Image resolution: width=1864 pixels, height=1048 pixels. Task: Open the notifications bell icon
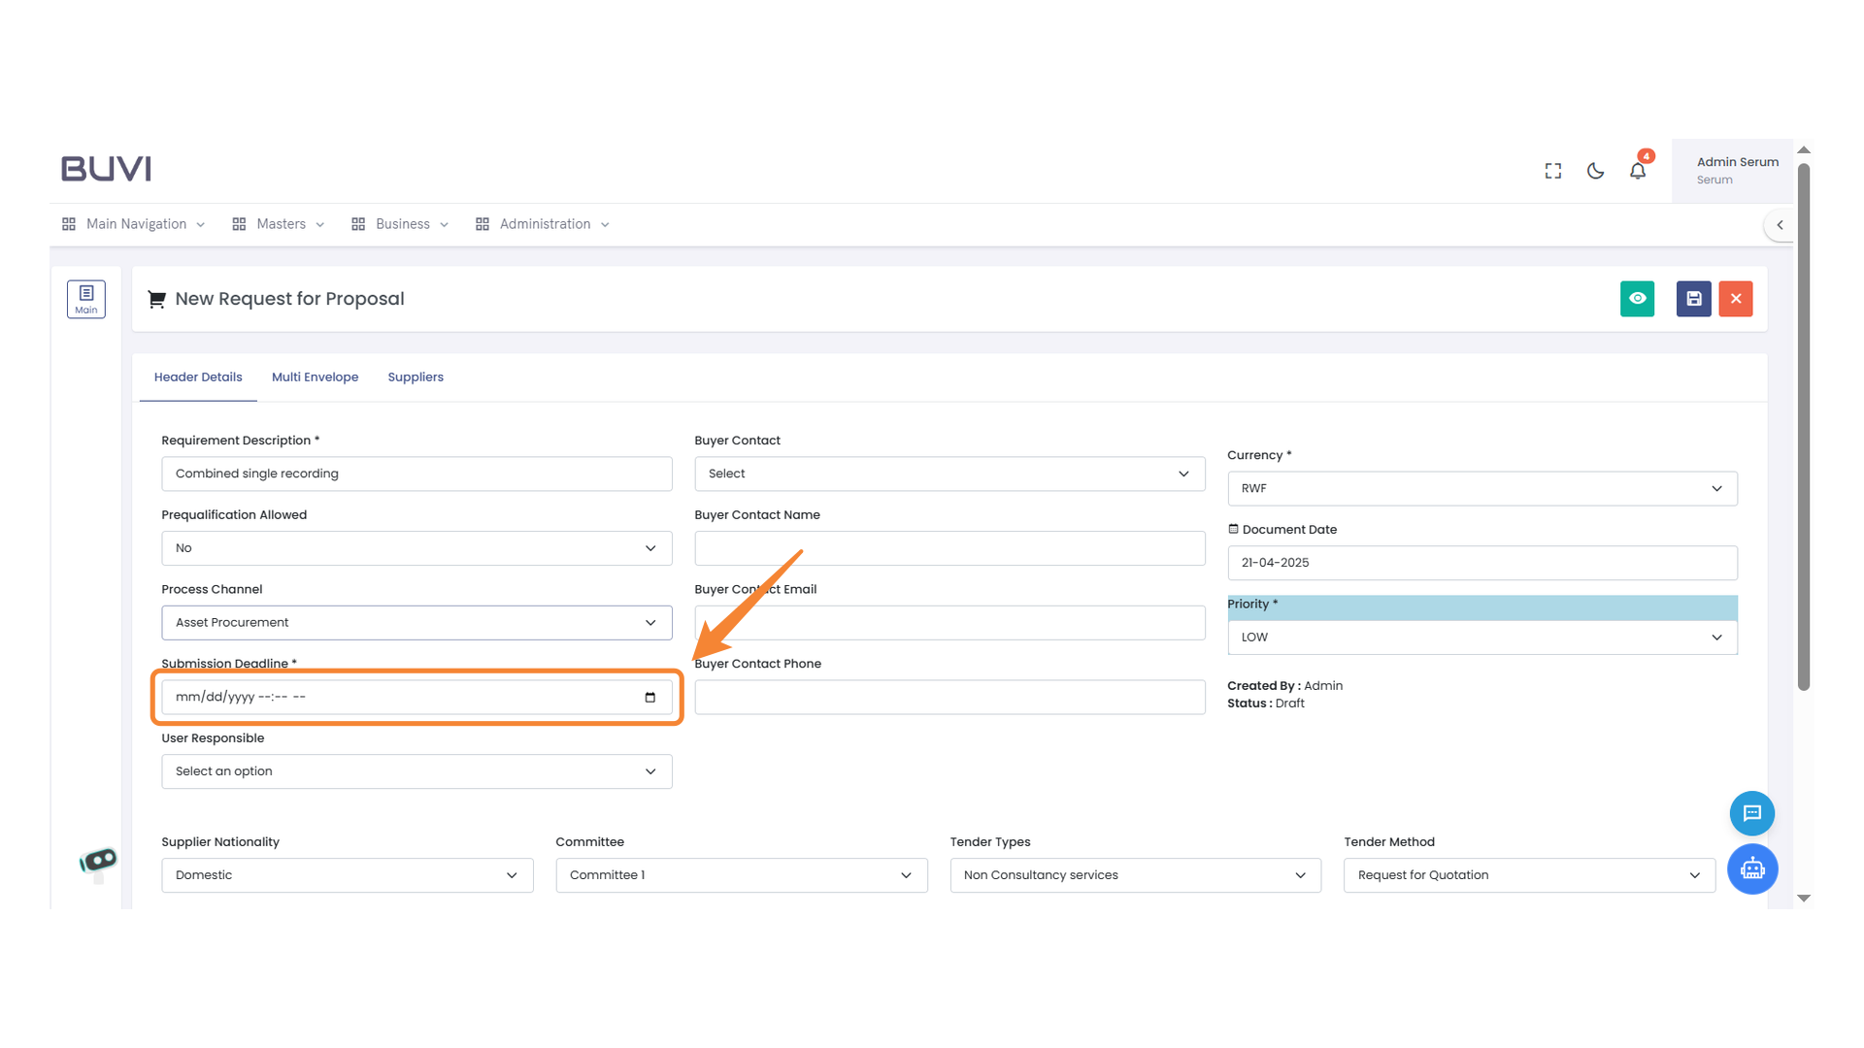1638,171
